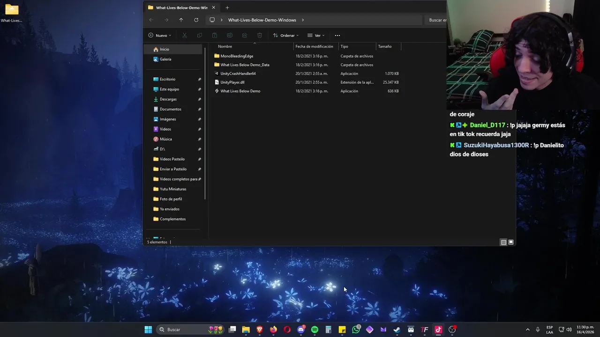600x337 pixels.
Task: Show hidden system tray icons
Action: tap(527, 330)
